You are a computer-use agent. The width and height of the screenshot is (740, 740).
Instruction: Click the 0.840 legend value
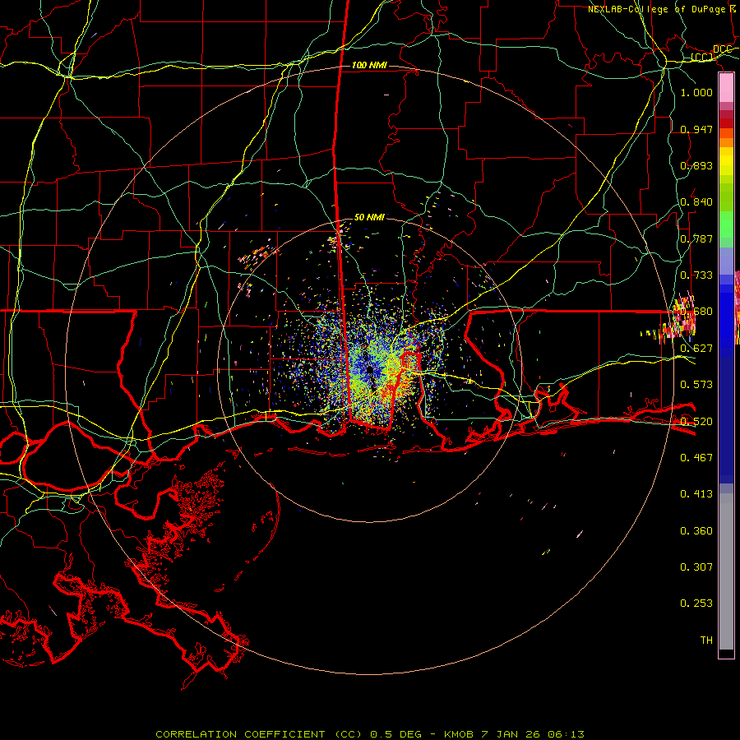tap(696, 201)
